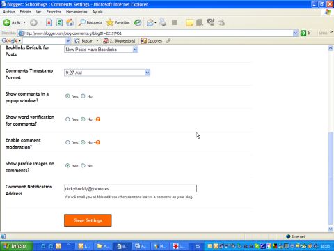Image resolution: width=334 pixels, height=251 pixels.
Task: Open the Ver menu
Action: click(x=38, y=12)
